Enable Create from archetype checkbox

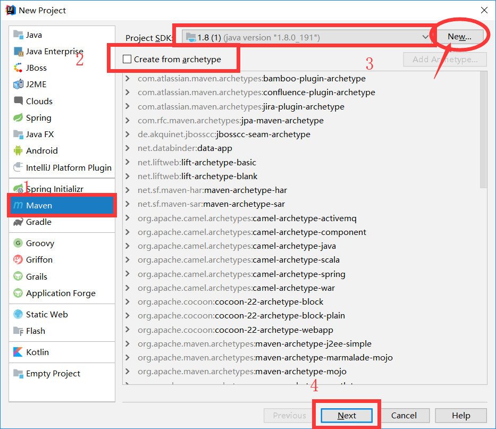click(127, 59)
